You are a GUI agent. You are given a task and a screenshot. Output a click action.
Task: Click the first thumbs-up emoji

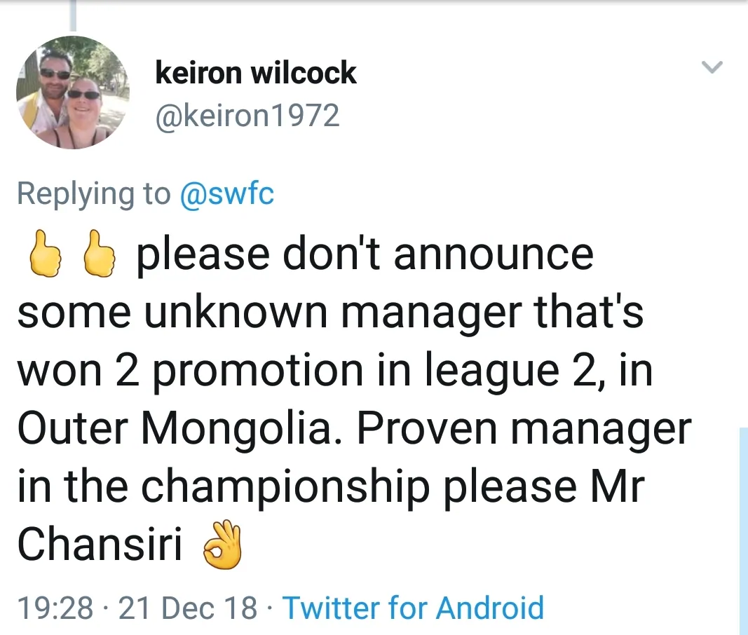42,257
